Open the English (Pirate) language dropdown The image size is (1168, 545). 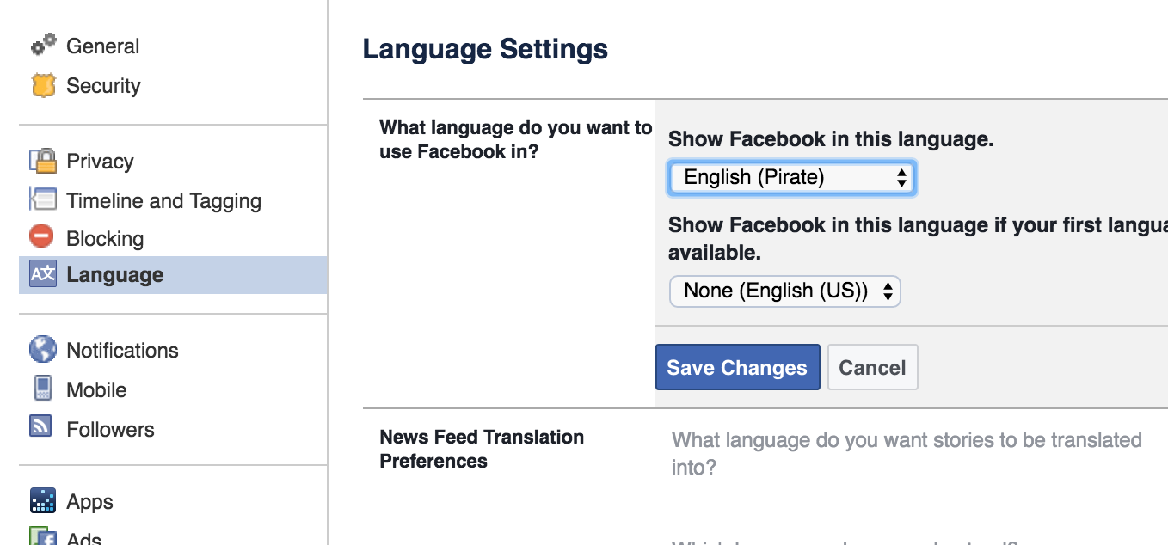[790, 178]
